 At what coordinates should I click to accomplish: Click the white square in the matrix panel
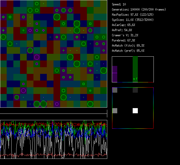tap(135, 111)
